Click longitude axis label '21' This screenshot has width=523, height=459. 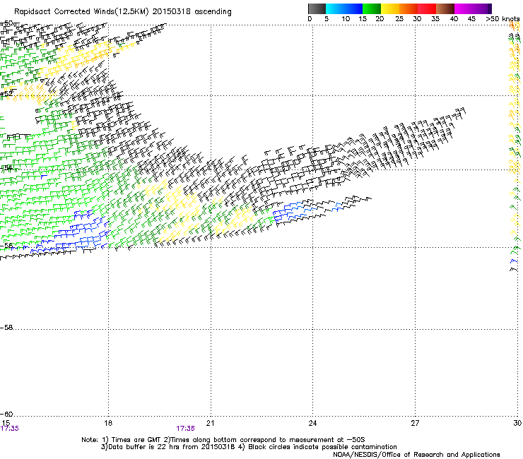point(210,423)
